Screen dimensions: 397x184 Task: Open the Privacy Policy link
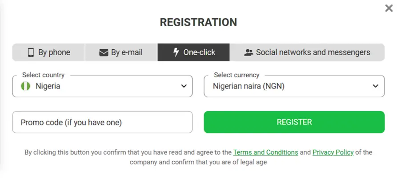333,152
